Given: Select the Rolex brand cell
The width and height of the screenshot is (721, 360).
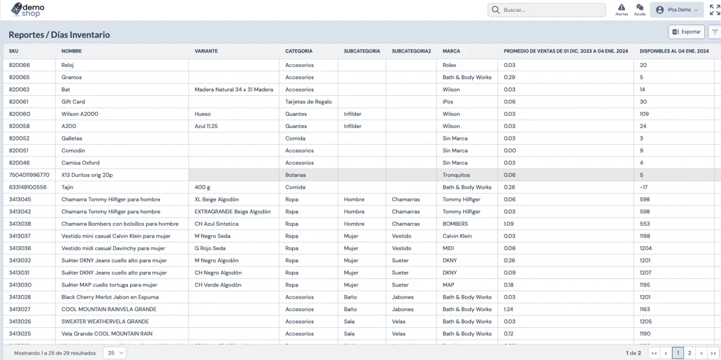Looking at the screenshot, I should pyautogui.click(x=449, y=65).
